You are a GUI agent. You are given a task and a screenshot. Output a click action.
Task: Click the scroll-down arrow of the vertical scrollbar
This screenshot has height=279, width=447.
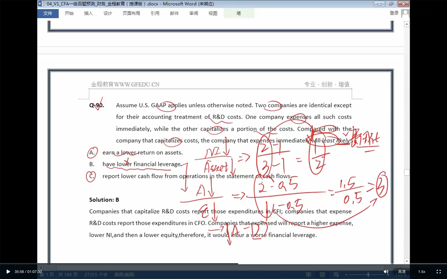tap(407, 261)
